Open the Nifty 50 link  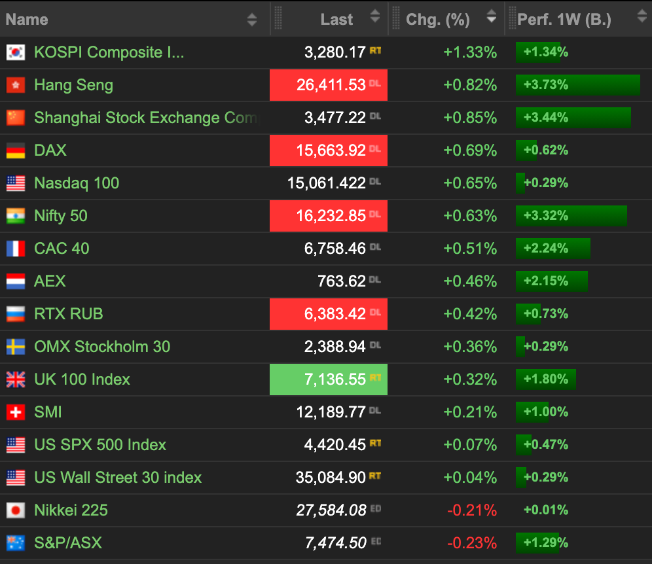pos(61,216)
